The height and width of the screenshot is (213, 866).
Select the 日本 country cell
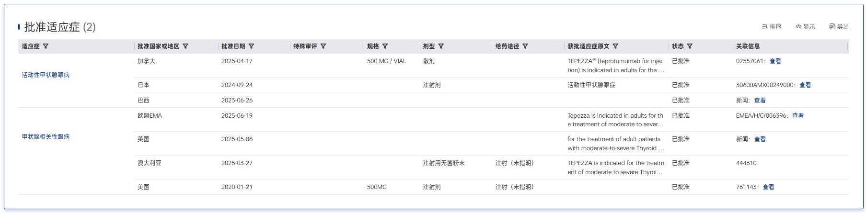click(143, 85)
